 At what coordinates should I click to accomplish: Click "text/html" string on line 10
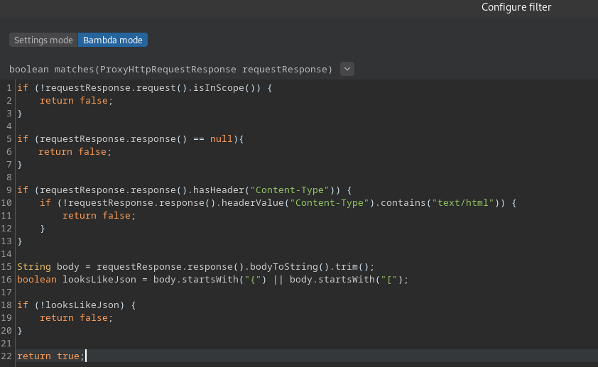462,203
